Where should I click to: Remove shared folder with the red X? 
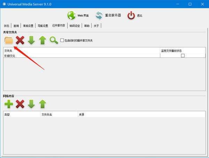pyautogui.click(x=20, y=40)
